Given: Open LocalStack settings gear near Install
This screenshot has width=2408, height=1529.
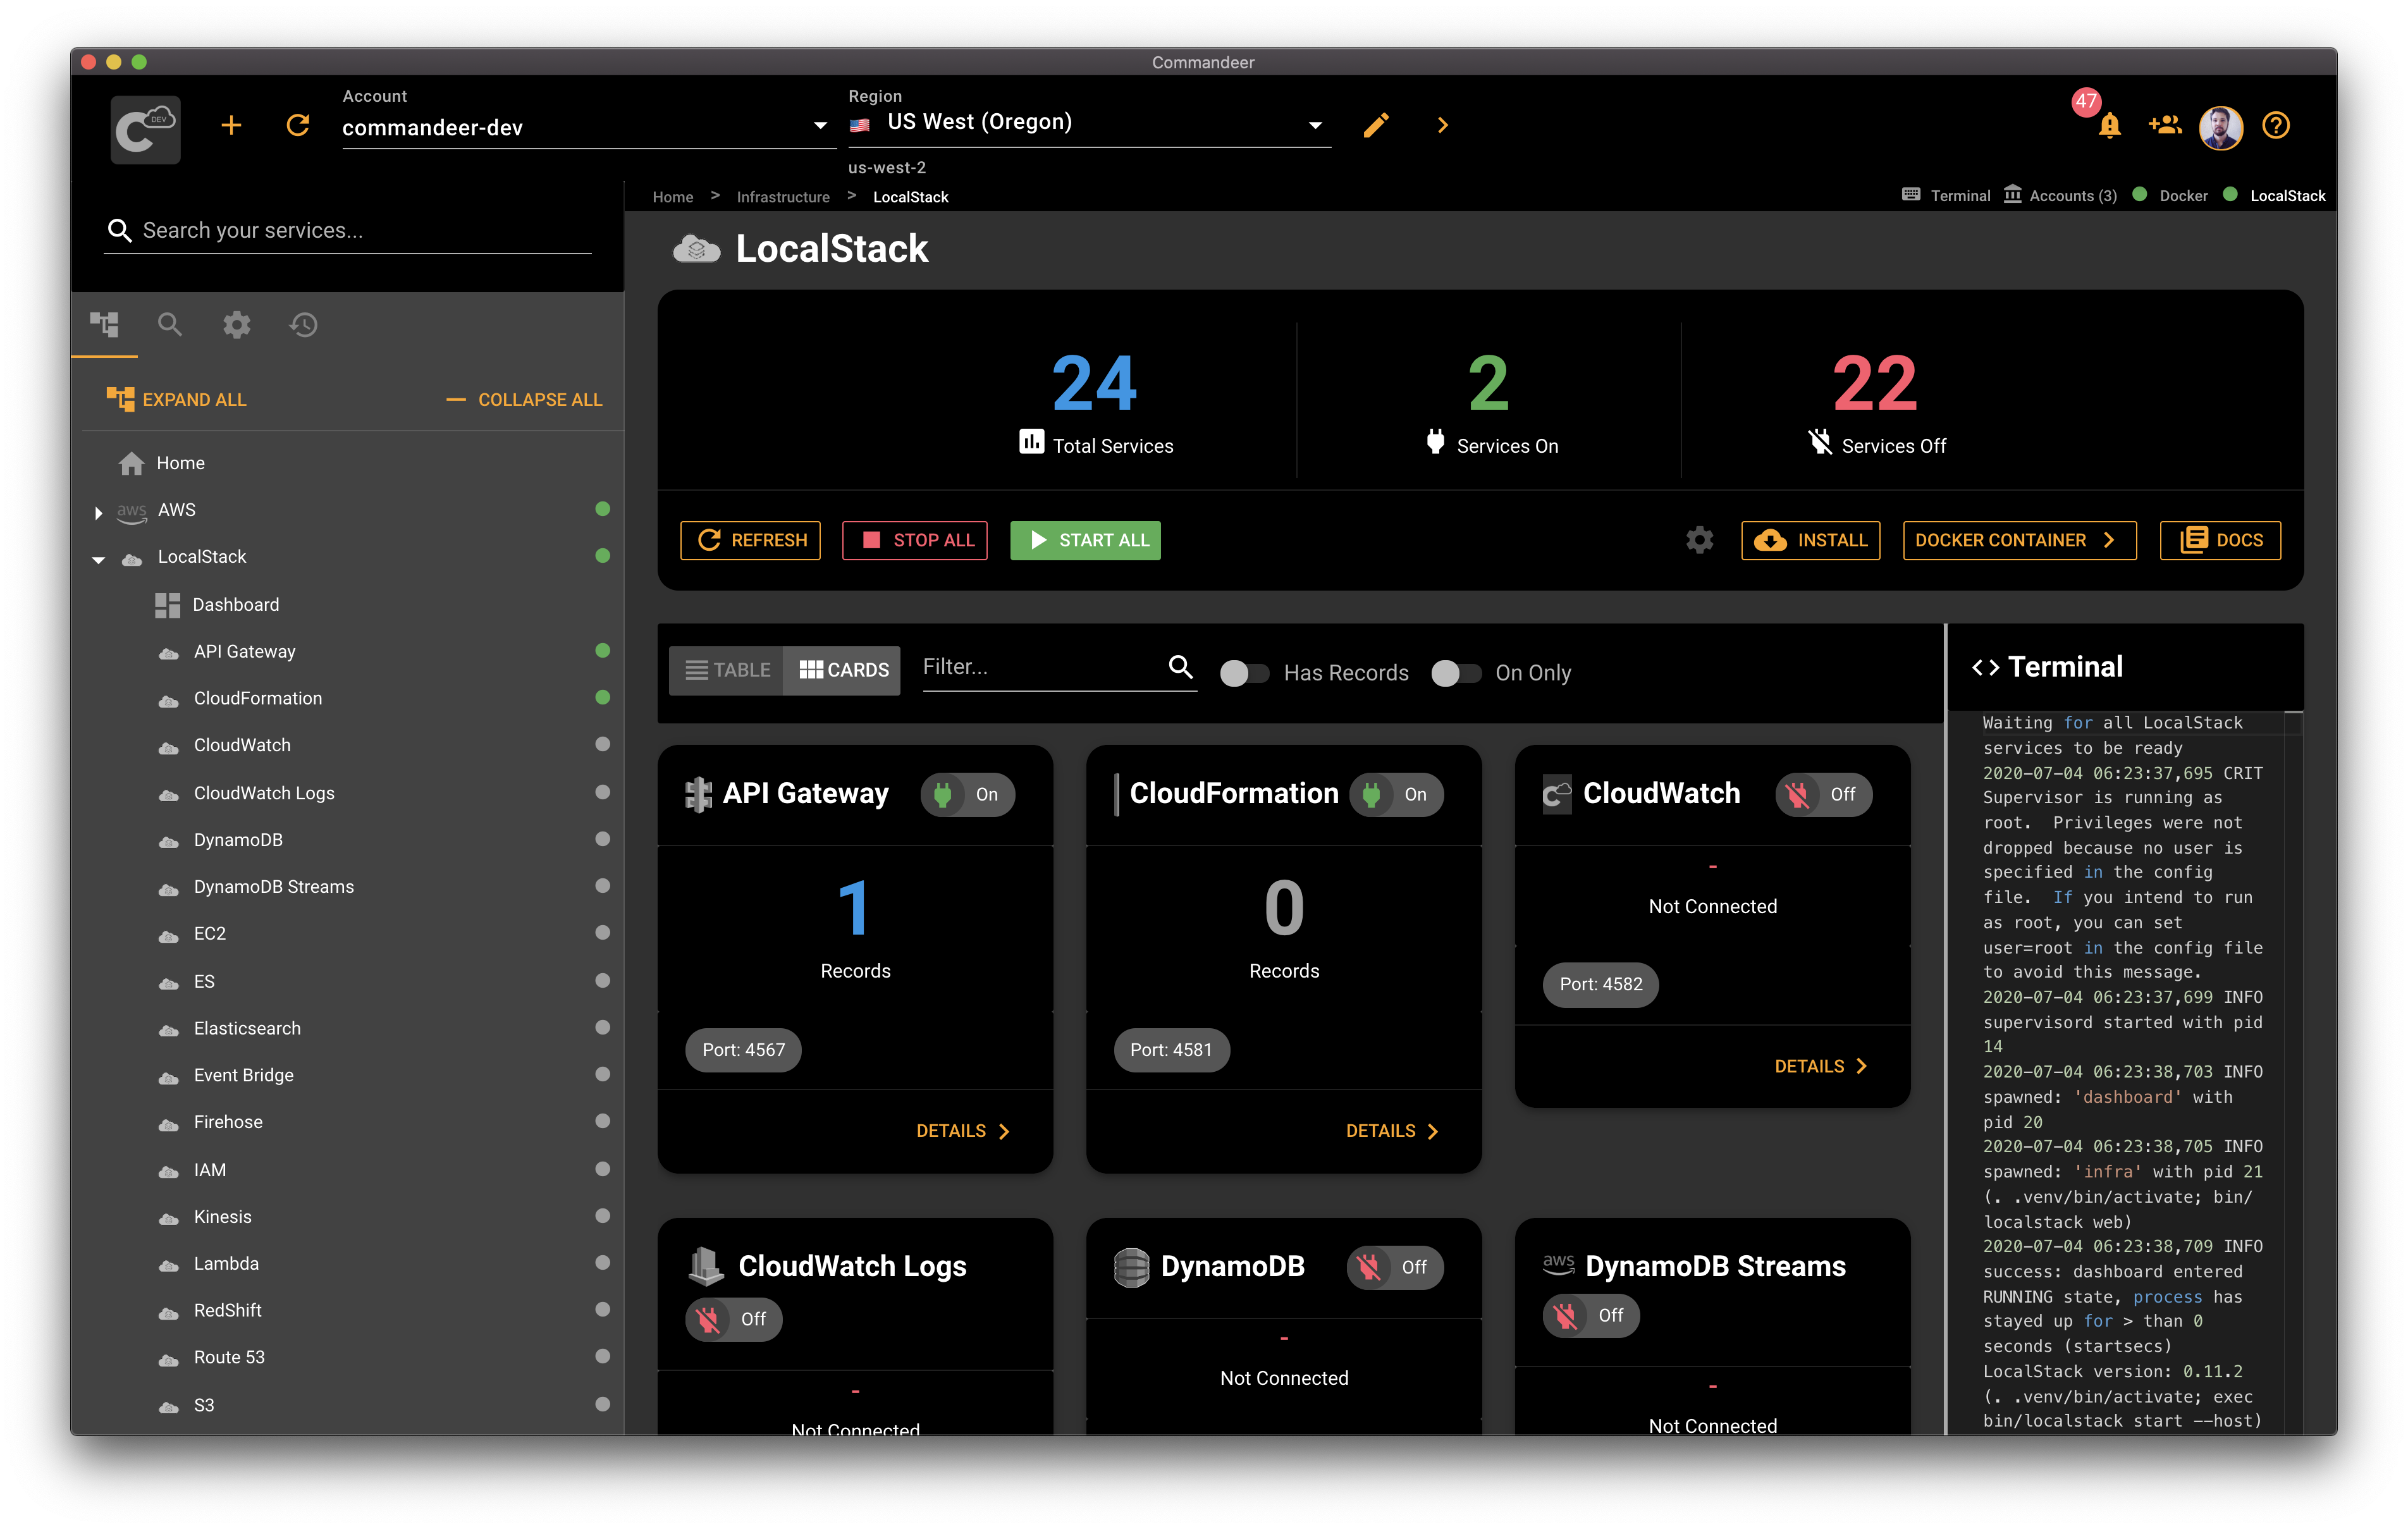Looking at the screenshot, I should (1699, 540).
